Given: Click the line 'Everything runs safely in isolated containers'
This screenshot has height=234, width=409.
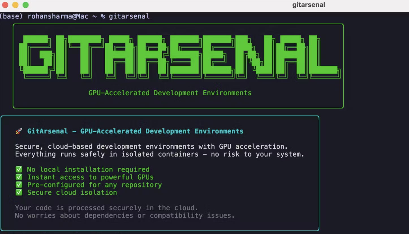Looking at the screenshot, I should 107,154.
